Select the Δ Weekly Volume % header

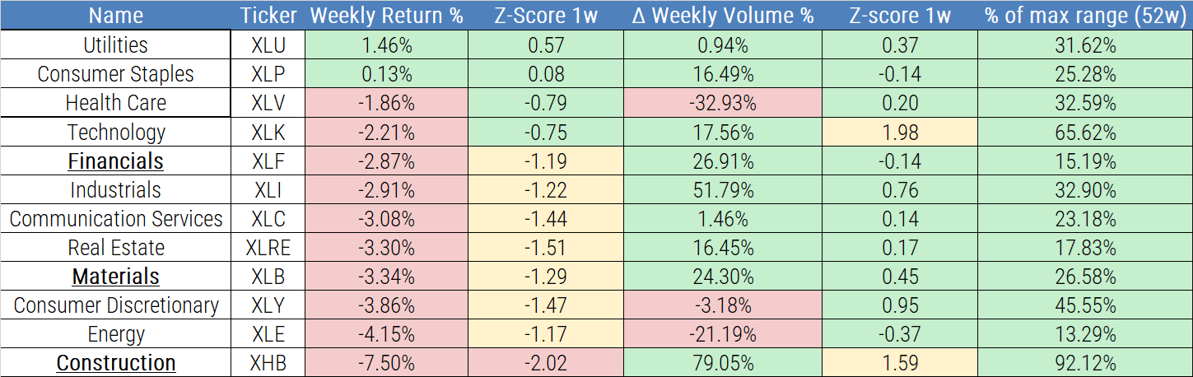(722, 16)
